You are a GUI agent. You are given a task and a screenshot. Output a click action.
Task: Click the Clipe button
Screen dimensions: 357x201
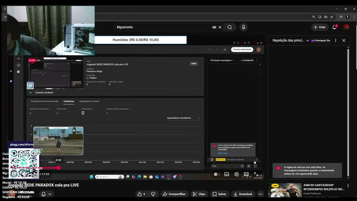(199, 194)
